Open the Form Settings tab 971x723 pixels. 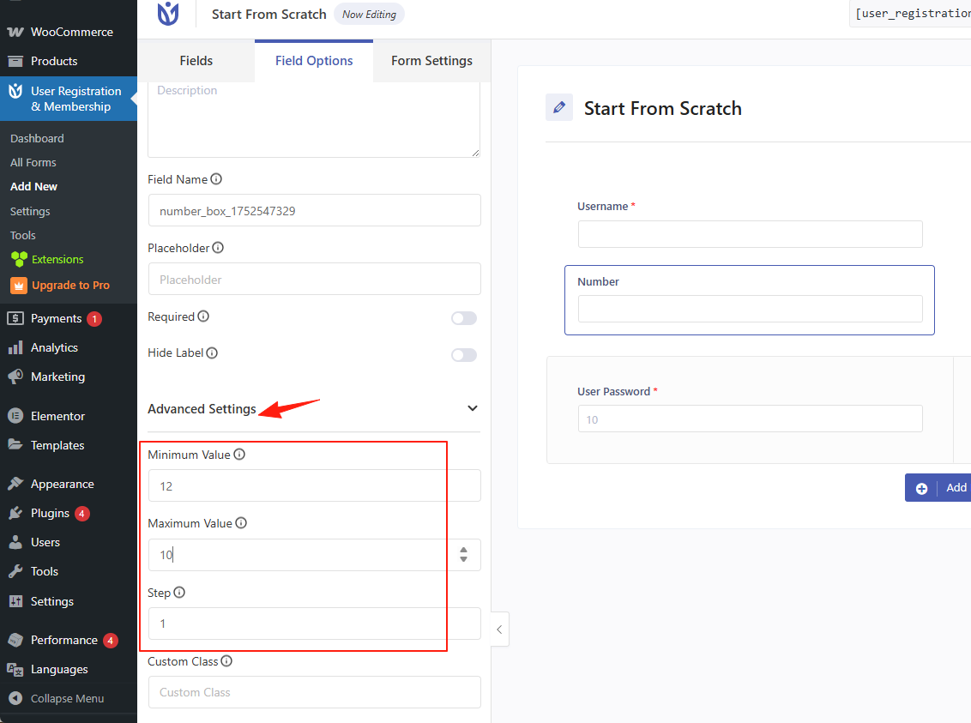pos(431,61)
